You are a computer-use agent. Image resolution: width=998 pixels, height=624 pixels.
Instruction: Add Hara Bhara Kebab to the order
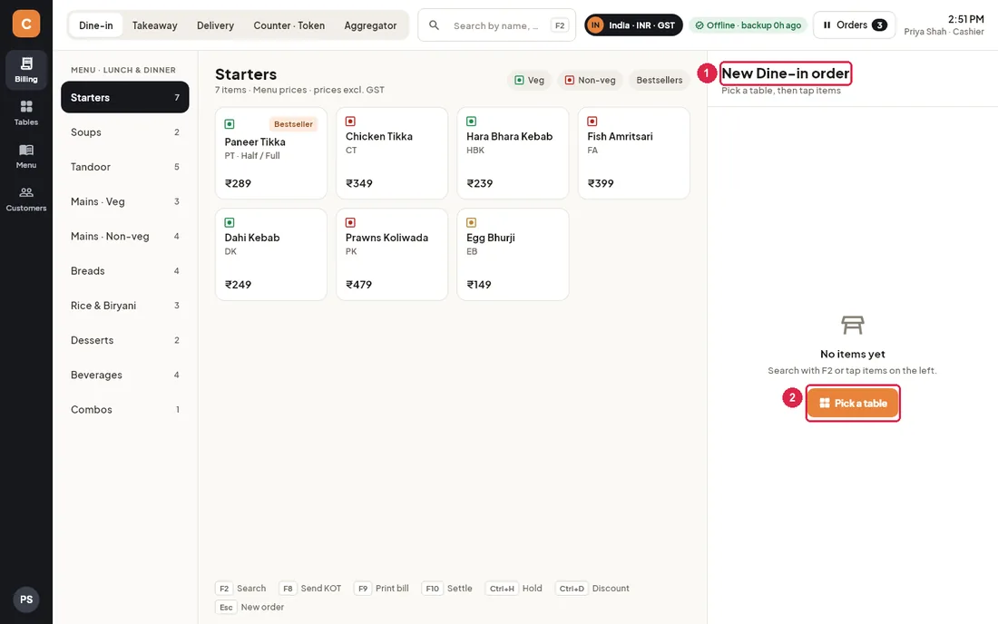click(x=513, y=153)
